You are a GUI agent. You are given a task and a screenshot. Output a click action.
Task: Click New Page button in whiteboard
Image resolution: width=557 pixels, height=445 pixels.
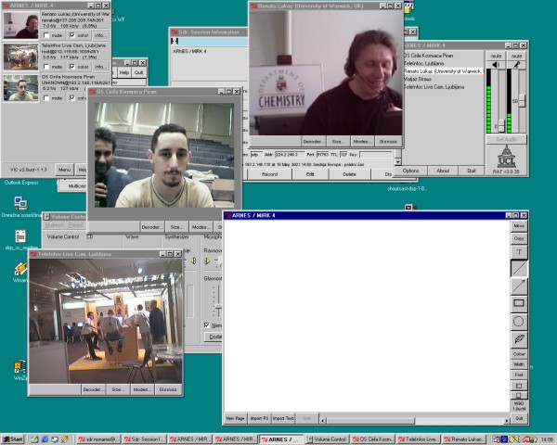[236, 418]
